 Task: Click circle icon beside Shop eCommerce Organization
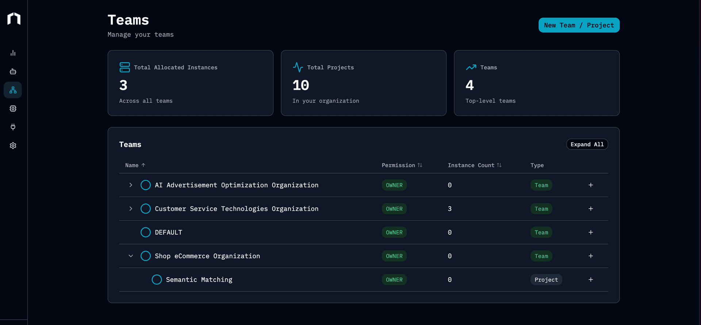[146, 256]
